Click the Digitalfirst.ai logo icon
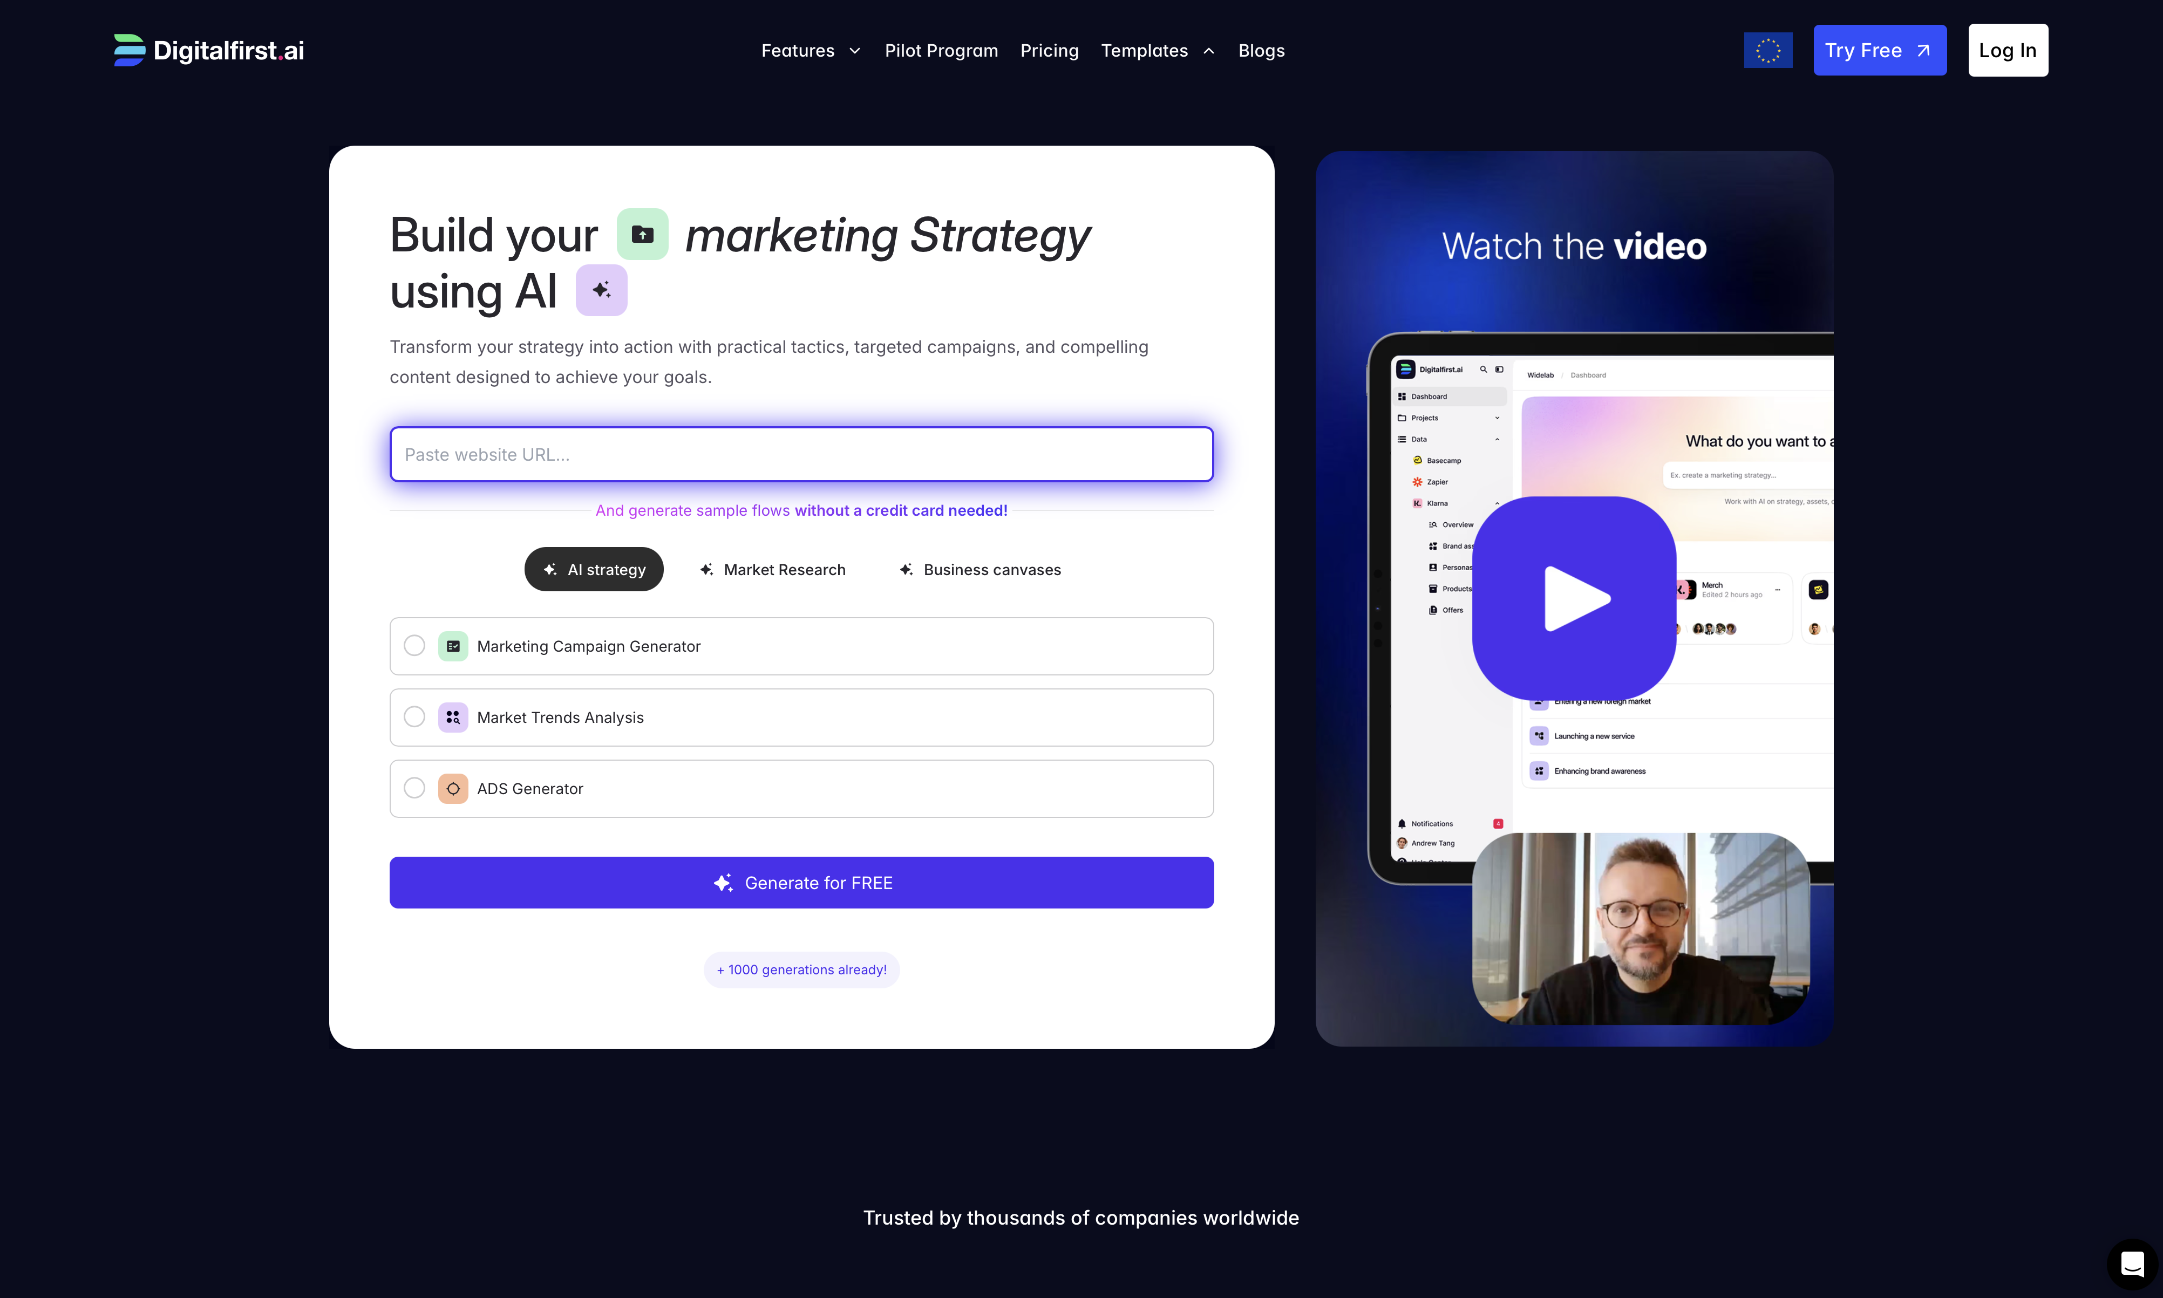This screenshot has width=2163, height=1298. point(130,50)
